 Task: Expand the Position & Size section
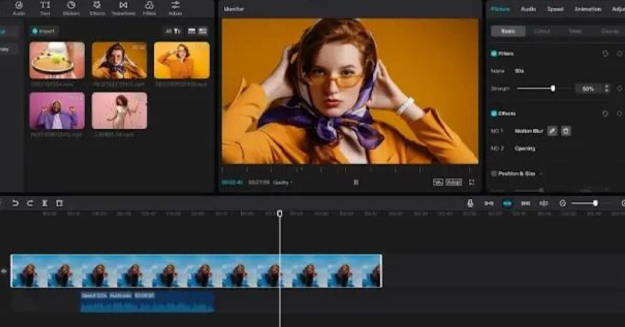click(541, 174)
